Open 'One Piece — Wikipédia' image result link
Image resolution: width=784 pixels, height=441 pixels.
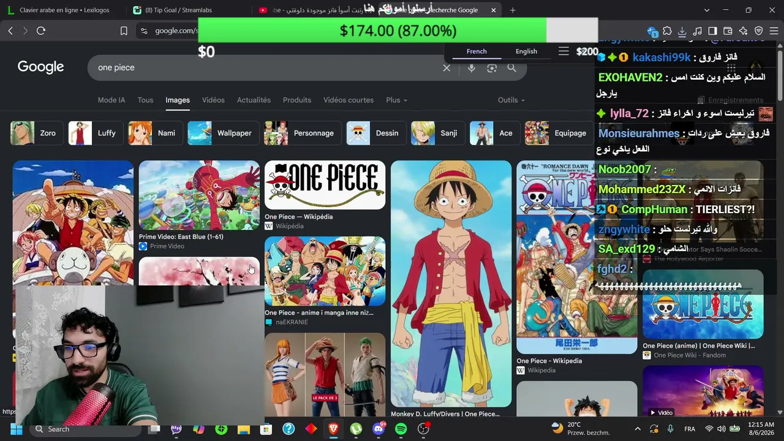(298, 217)
